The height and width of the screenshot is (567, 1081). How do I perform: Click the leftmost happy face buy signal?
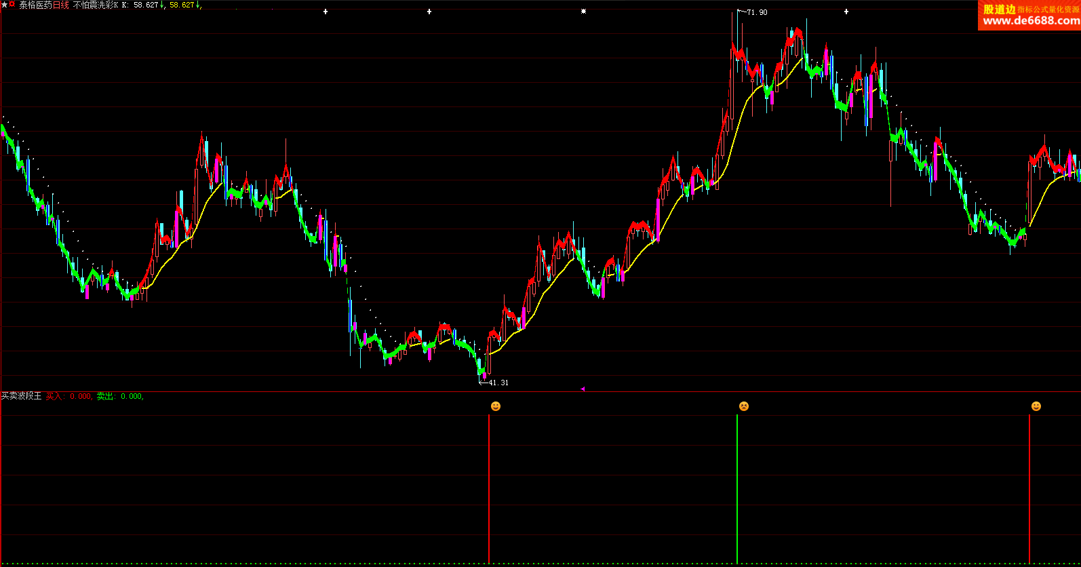(x=496, y=406)
